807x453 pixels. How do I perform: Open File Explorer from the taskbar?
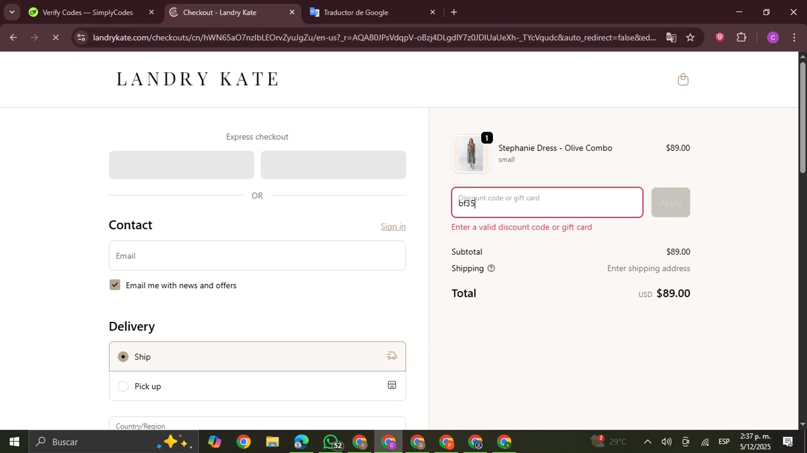tap(272, 442)
